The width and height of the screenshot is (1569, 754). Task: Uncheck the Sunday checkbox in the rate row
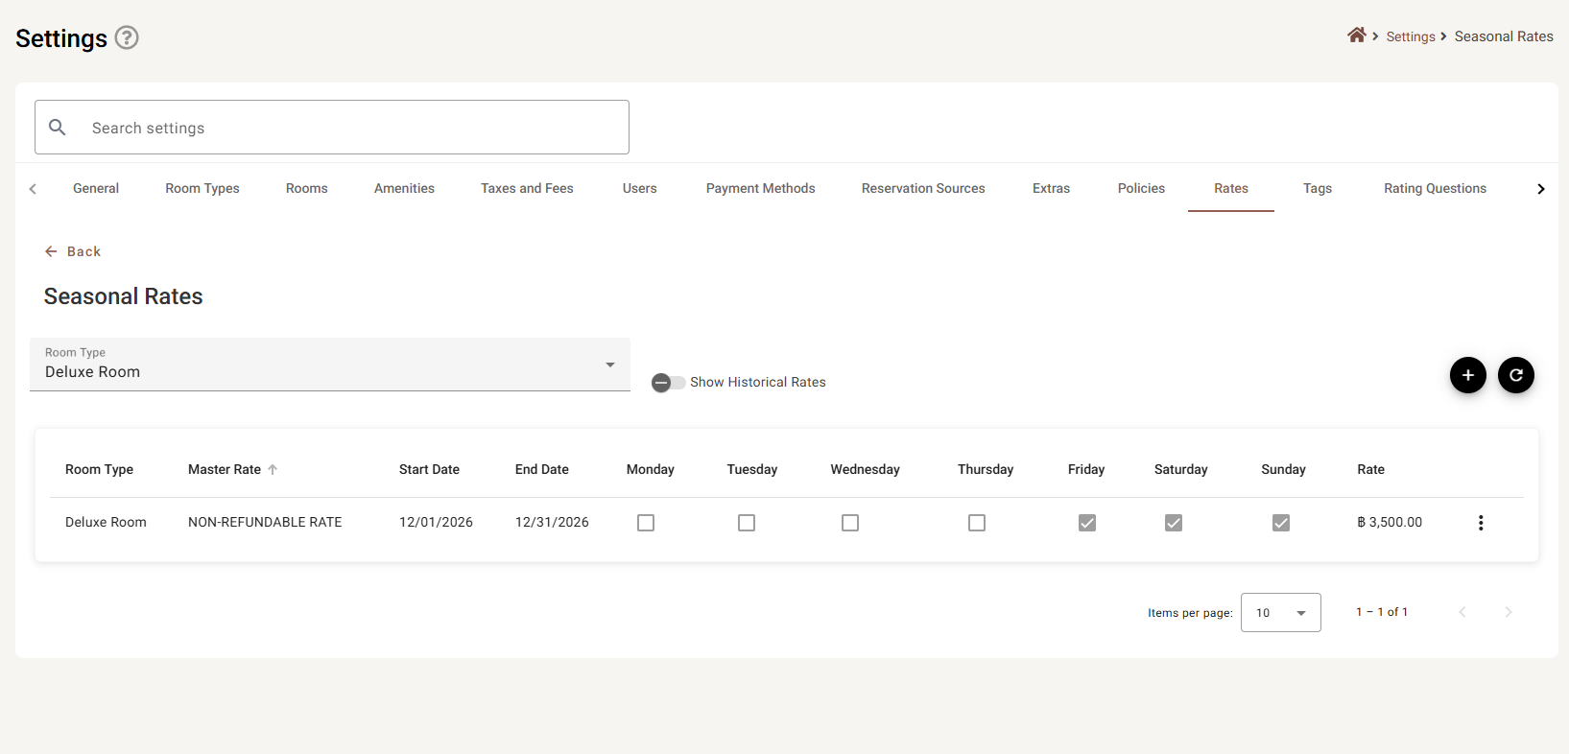coord(1281,523)
